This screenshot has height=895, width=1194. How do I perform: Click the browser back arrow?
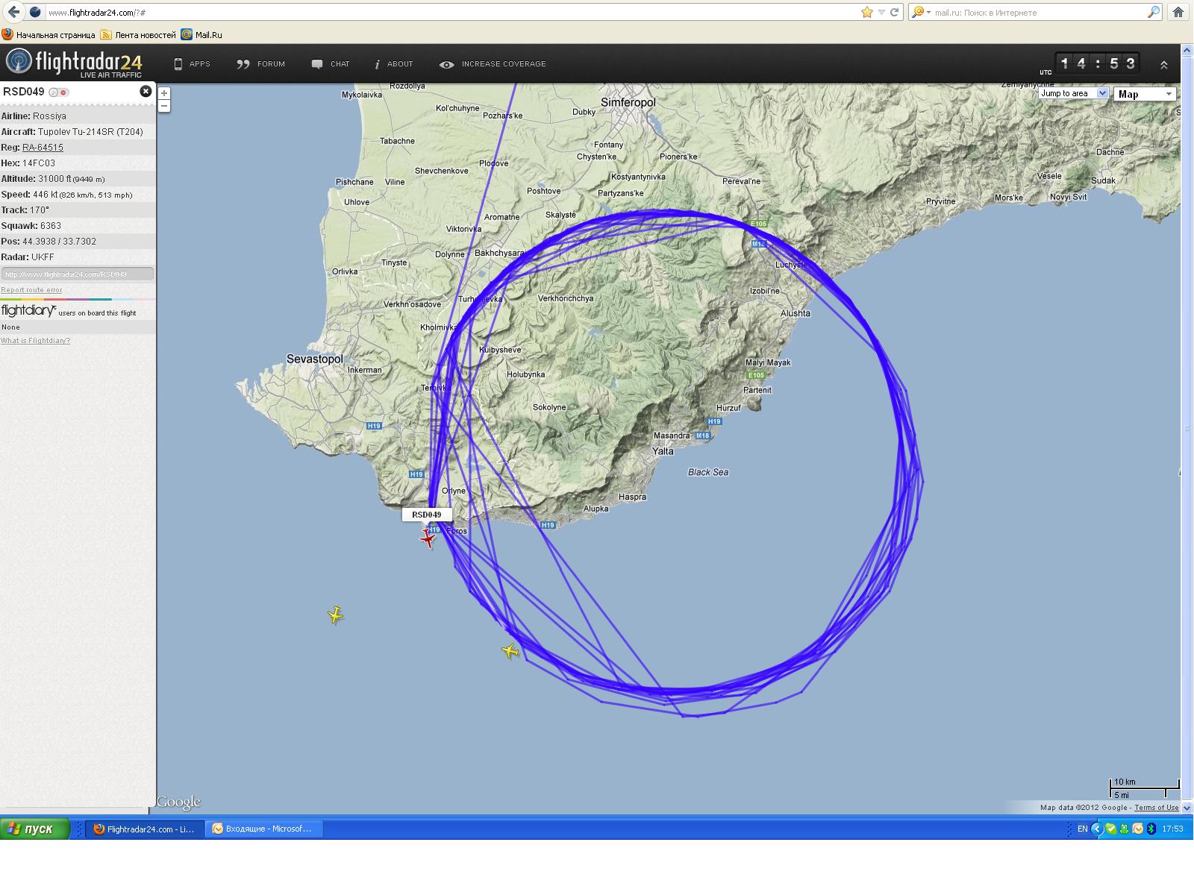(x=13, y=12)
